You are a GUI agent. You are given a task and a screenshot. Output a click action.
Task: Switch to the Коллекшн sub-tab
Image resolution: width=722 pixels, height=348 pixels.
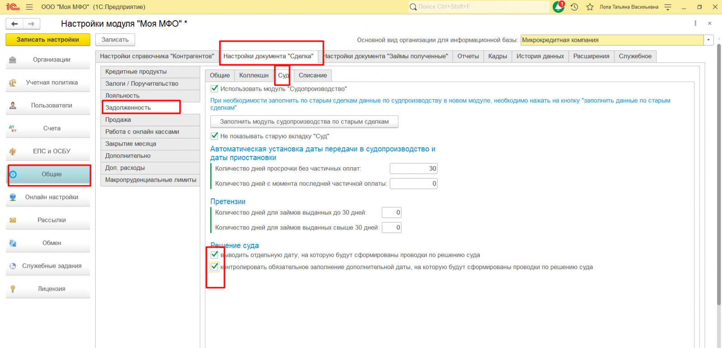pos(254,75)
